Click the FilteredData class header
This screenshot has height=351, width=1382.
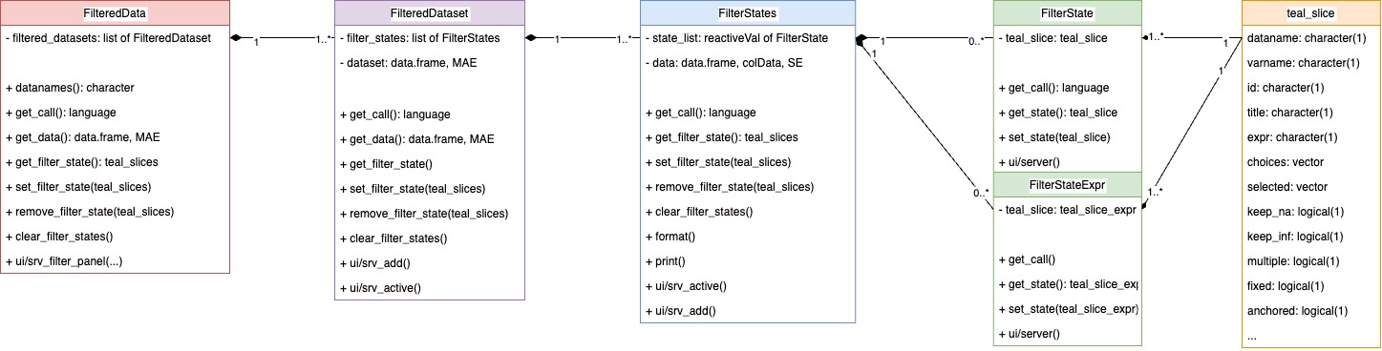click(116, 13)
